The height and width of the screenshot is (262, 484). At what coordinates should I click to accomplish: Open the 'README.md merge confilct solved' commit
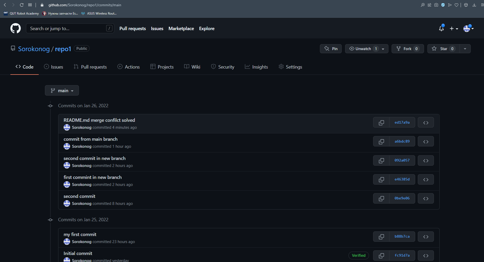[99, 120]
